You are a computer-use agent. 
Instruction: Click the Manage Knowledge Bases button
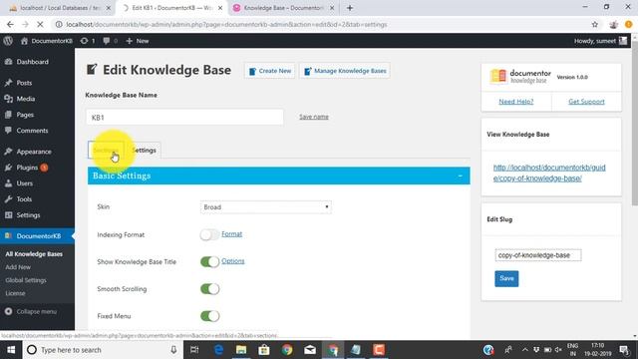tap(345, 71)
